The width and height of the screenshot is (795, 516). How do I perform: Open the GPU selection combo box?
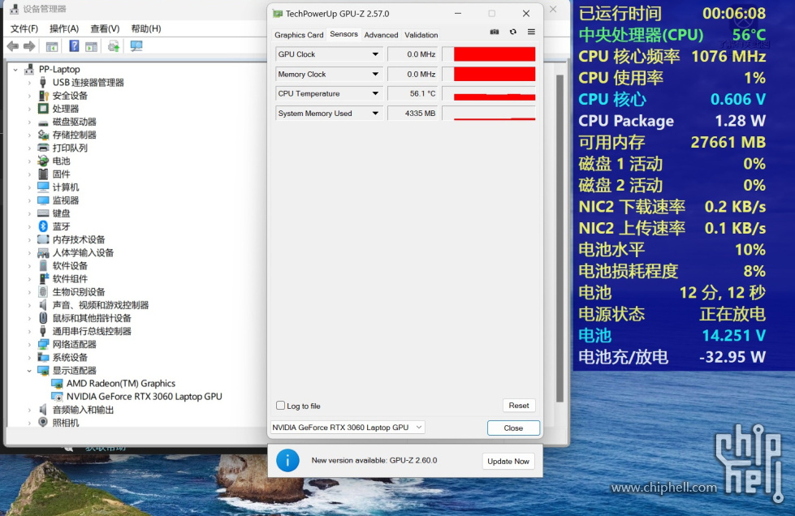pyautogui.click(x=348, y=428)
